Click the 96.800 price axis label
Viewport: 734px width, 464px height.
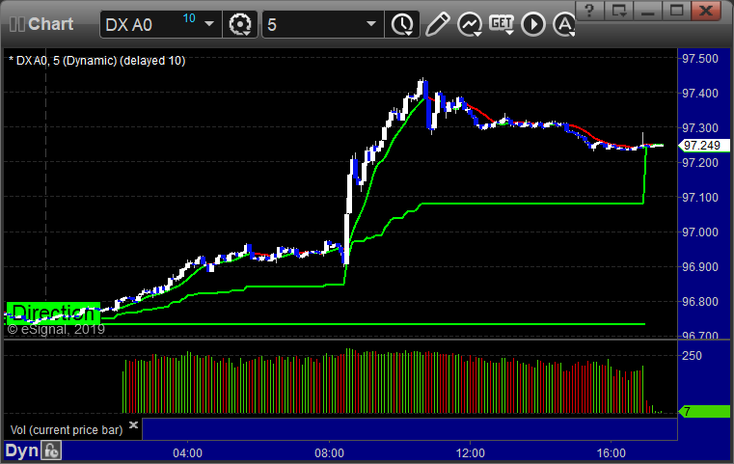coord(700,302)
